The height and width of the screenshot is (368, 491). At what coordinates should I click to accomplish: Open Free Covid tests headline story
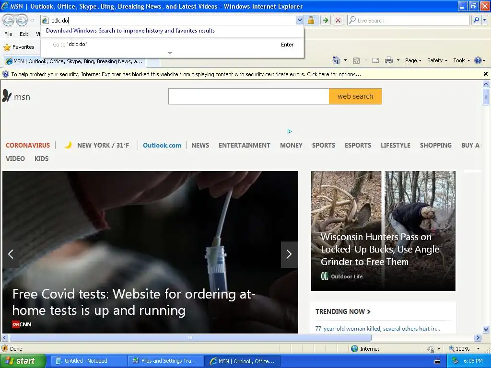point(134,302)
